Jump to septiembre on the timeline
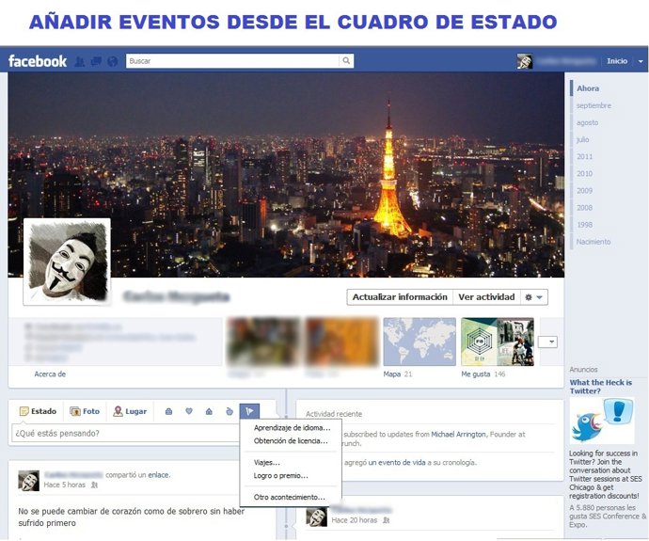This screenshot has height=541, width=649. (x=594, y=105)
